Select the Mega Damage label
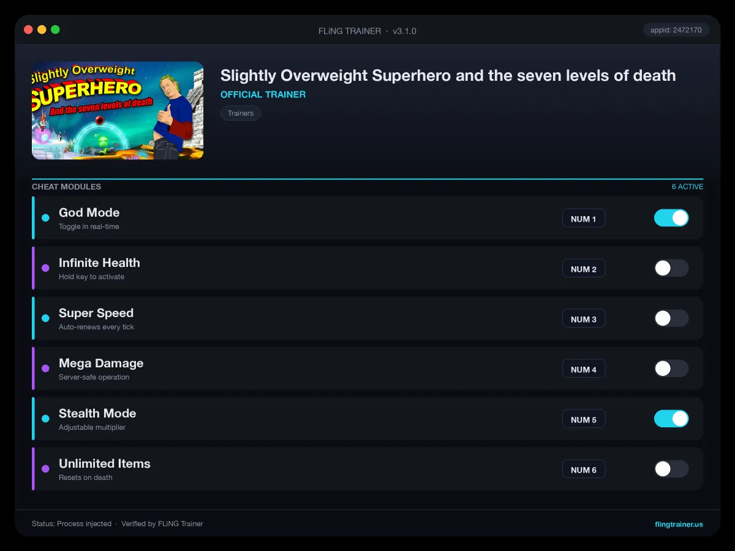The height and width of the screenshot is (551, 735). tap(101, 363)
